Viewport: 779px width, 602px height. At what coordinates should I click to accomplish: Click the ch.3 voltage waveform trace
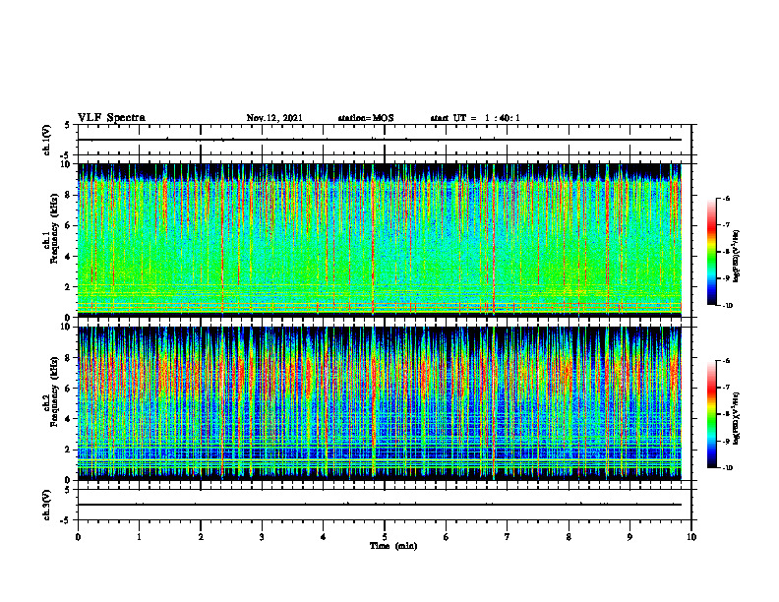(380, 505)
